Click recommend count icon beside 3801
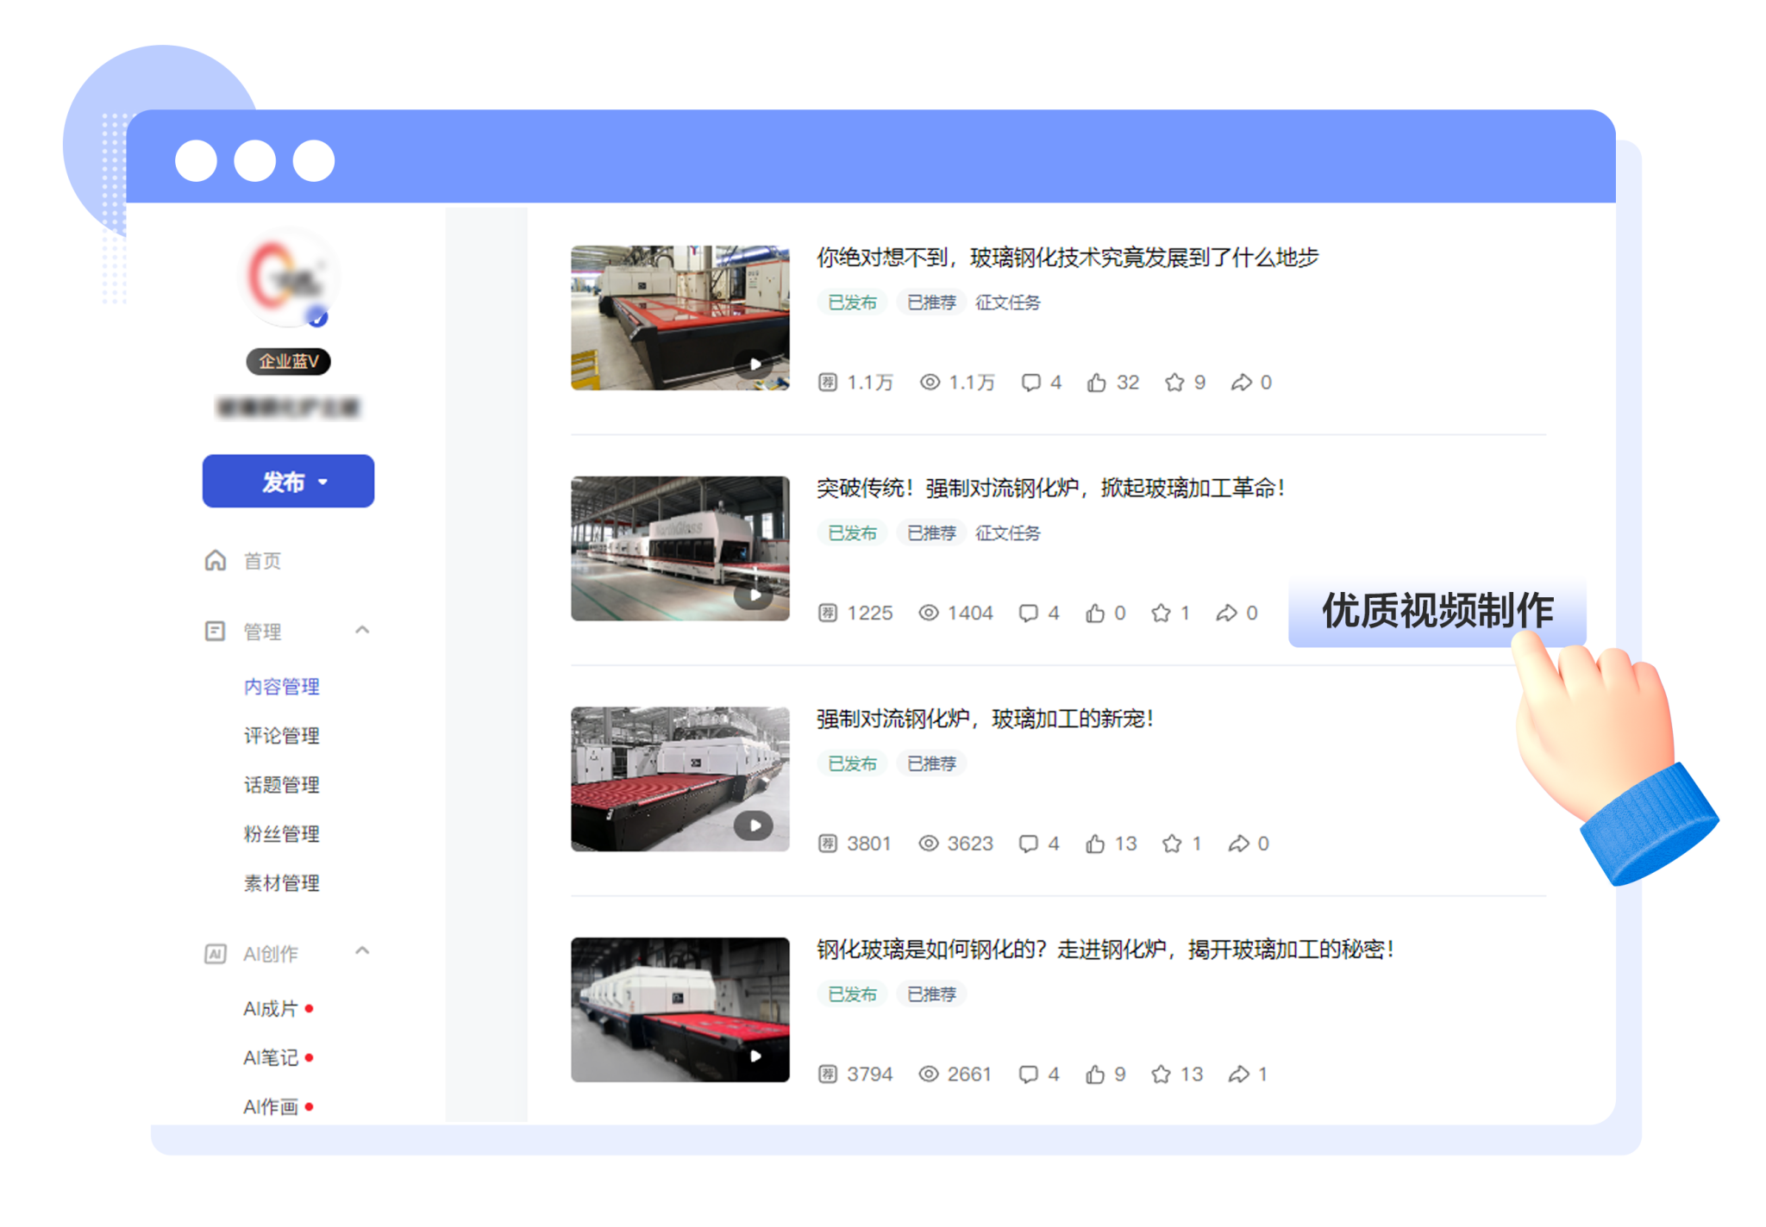 pos(828,844)
